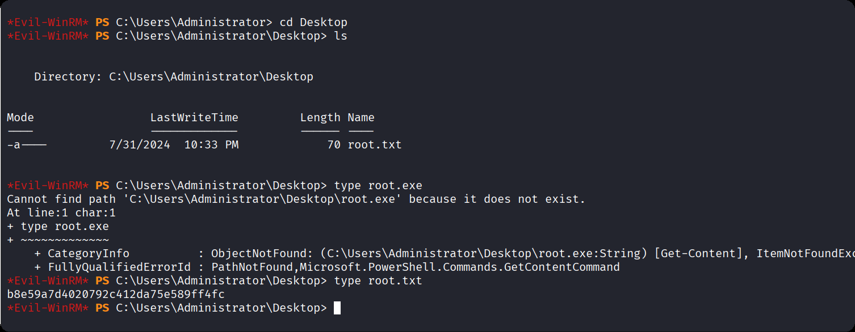855x332 pixels.
Task: Click the 'type root.exe' command after prompt
Action: 378,186
